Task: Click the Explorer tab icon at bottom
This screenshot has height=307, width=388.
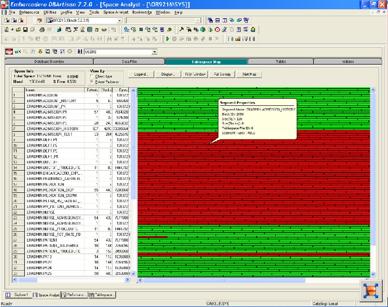Action: tap(8, 295)
